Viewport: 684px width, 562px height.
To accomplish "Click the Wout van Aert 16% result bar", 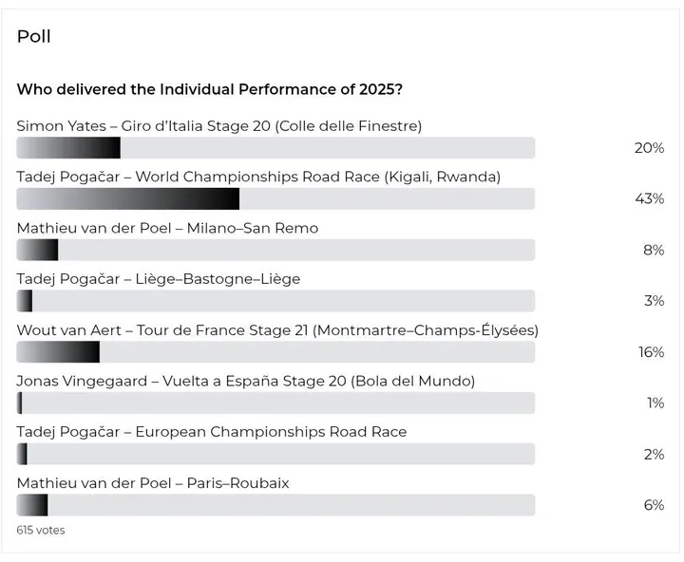I will point(275,352).
